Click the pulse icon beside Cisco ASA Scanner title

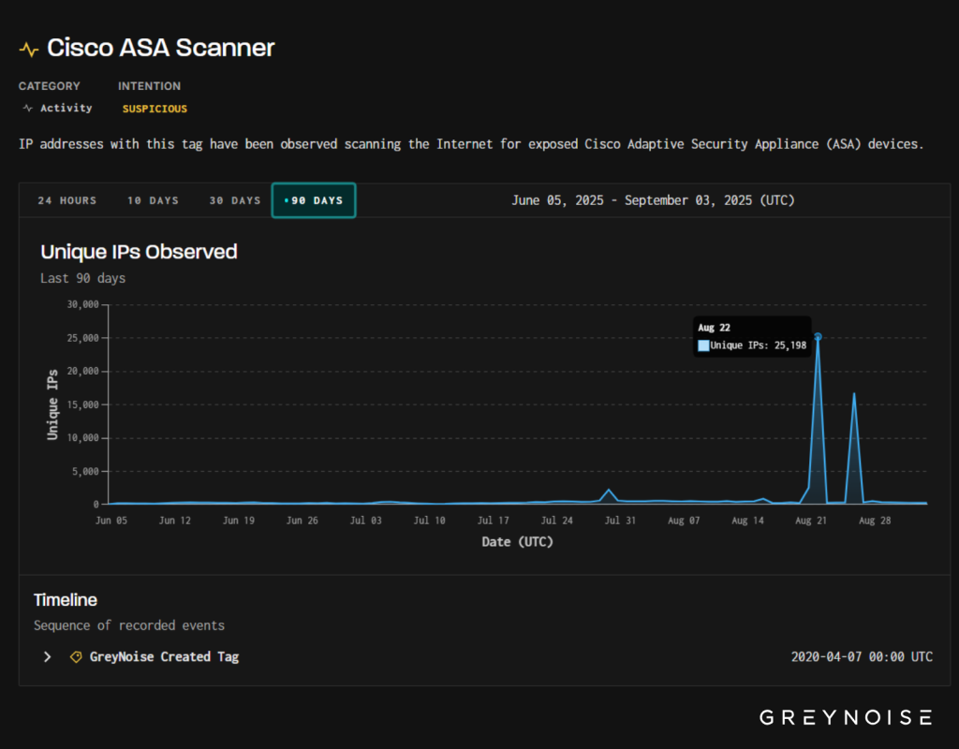[29, 49]
